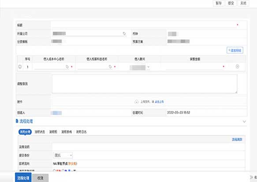Image resolution: width=257 pixels, height=182 pixels.
Task: Click the upload arrow icon in the attachment area
Action: click(136, 102)
